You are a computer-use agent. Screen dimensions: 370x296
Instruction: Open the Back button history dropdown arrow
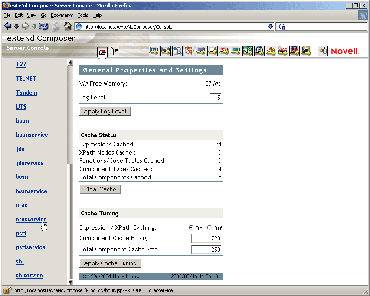[x=16, y=26]
